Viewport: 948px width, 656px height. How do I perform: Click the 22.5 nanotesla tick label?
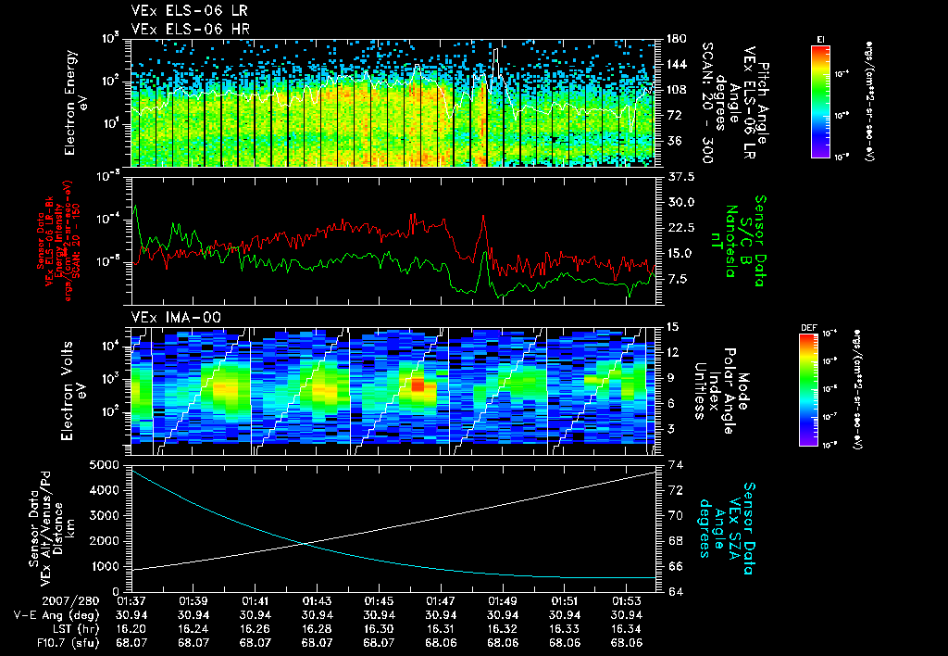680,228
